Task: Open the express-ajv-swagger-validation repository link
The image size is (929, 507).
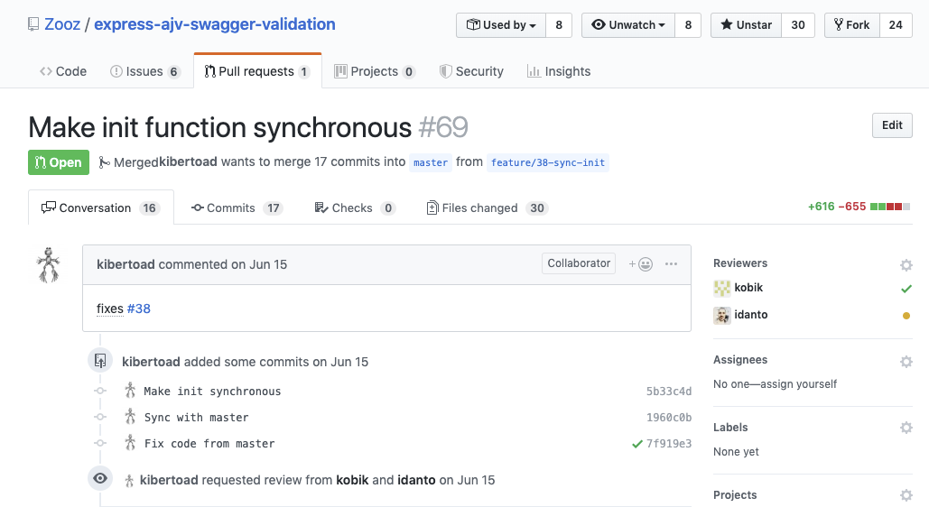Action: 215,24
